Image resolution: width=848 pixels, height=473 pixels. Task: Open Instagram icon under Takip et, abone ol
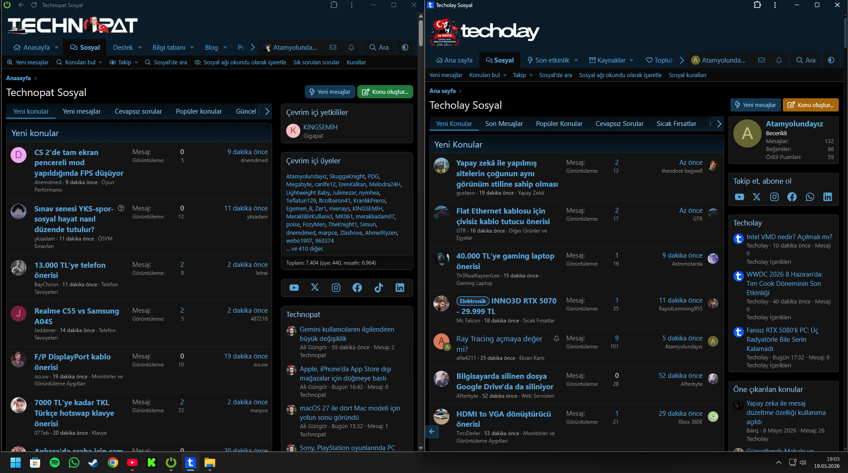click(x=774, y=197)
